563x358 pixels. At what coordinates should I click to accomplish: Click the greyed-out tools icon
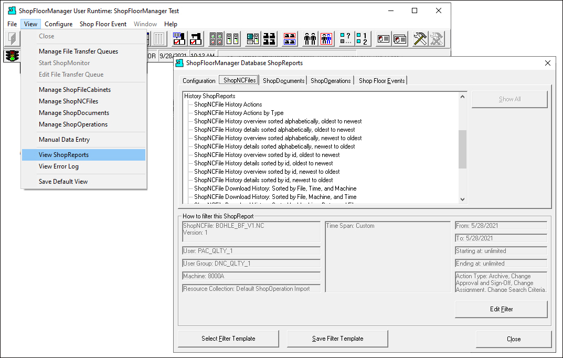437,38
